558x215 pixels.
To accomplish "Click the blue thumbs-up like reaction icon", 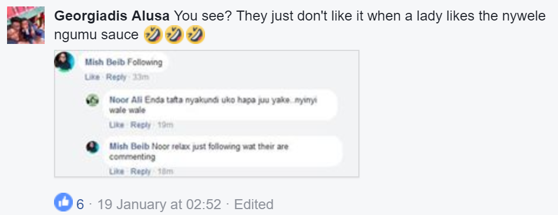I will [x=63, y=202].
